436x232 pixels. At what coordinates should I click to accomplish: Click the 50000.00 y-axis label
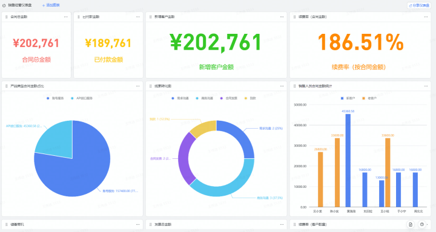[x=300, y=105]
